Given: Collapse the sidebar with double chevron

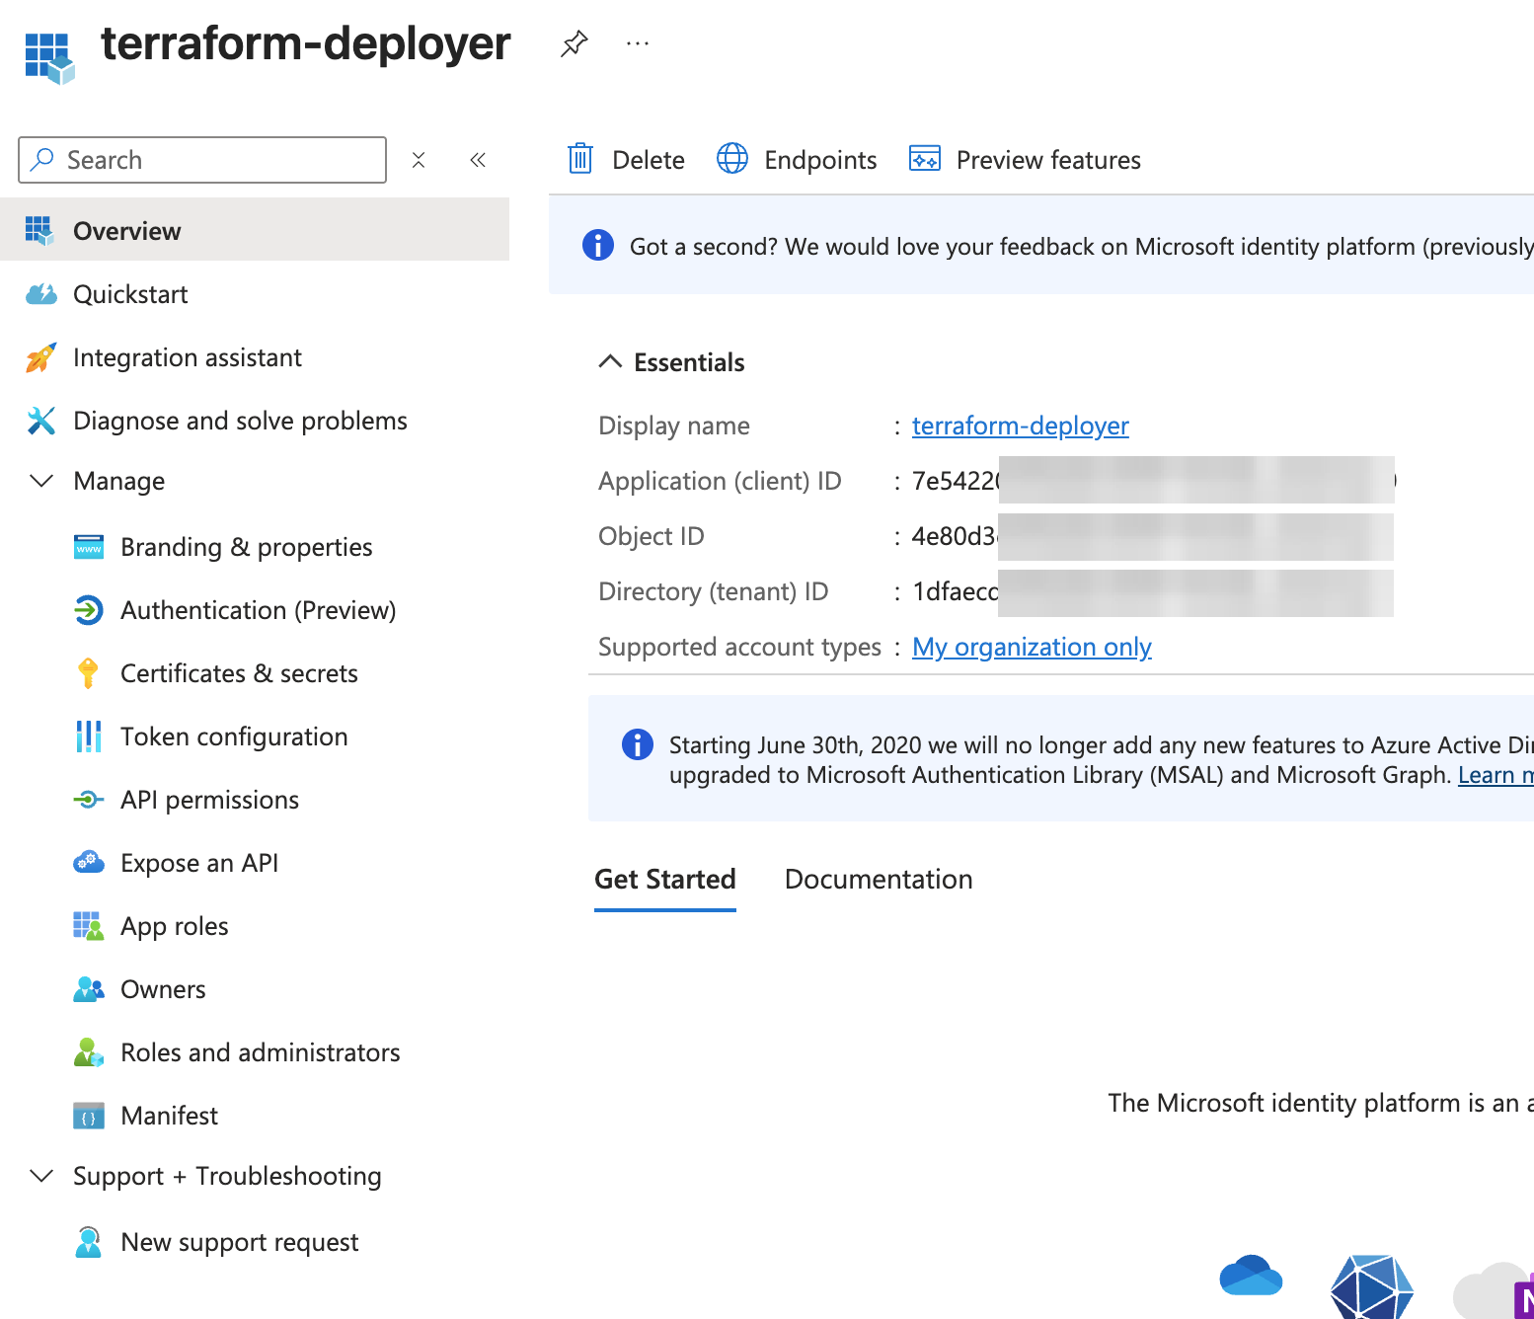Looking at the screenshot, I should pyautogui.click(x=478, y=160).
